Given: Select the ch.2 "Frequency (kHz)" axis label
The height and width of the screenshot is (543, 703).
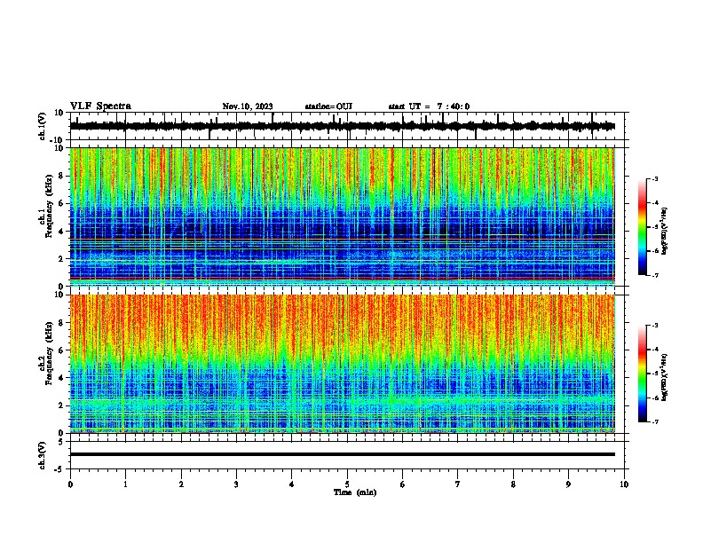Looking at the screenshot, I should click(49, 353).
